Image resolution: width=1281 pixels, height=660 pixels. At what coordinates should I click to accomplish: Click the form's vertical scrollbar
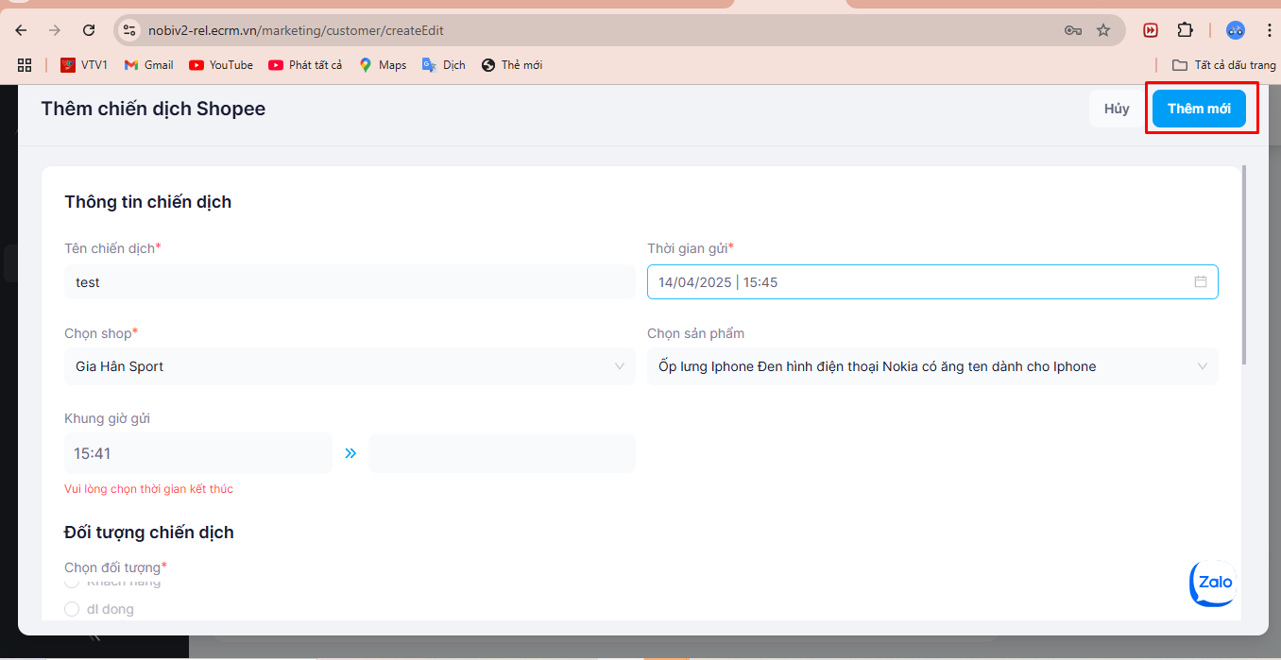(x=1243, y=264)
